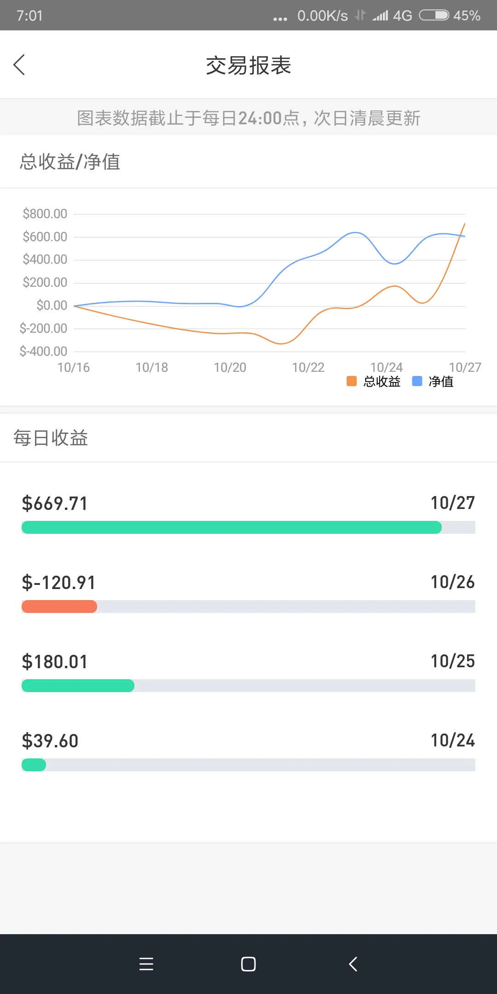Tap the 总收益/净值 section header
The height and width of the screenshot is (994, 497).
70,162
